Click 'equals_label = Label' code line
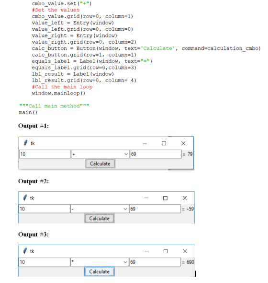The height and width of the screenshot is (283, 268). 92,61
